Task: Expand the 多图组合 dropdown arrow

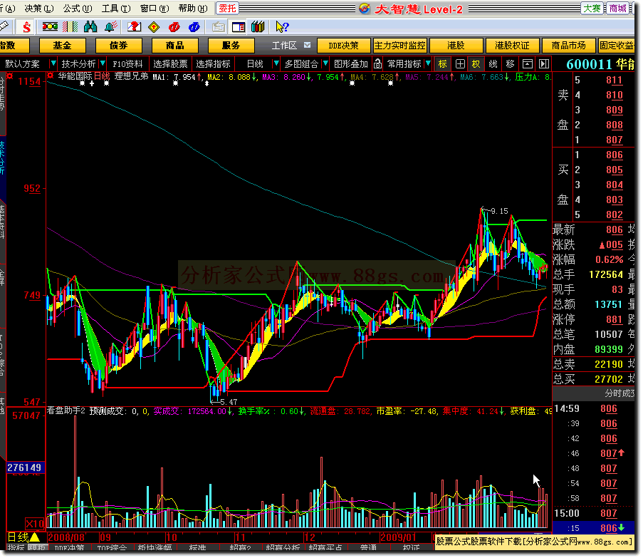Action: coord(325,63)
